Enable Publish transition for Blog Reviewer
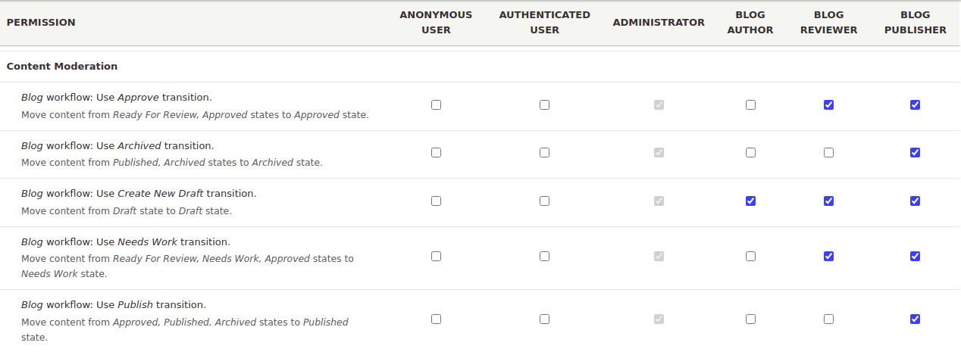 [828, 319]
